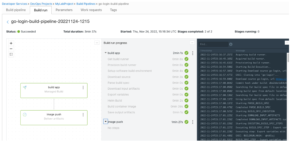292x146 pixels.
Task: Click success checkmark for image push stage
Action: pyautogui.click(x=186, y=122)
